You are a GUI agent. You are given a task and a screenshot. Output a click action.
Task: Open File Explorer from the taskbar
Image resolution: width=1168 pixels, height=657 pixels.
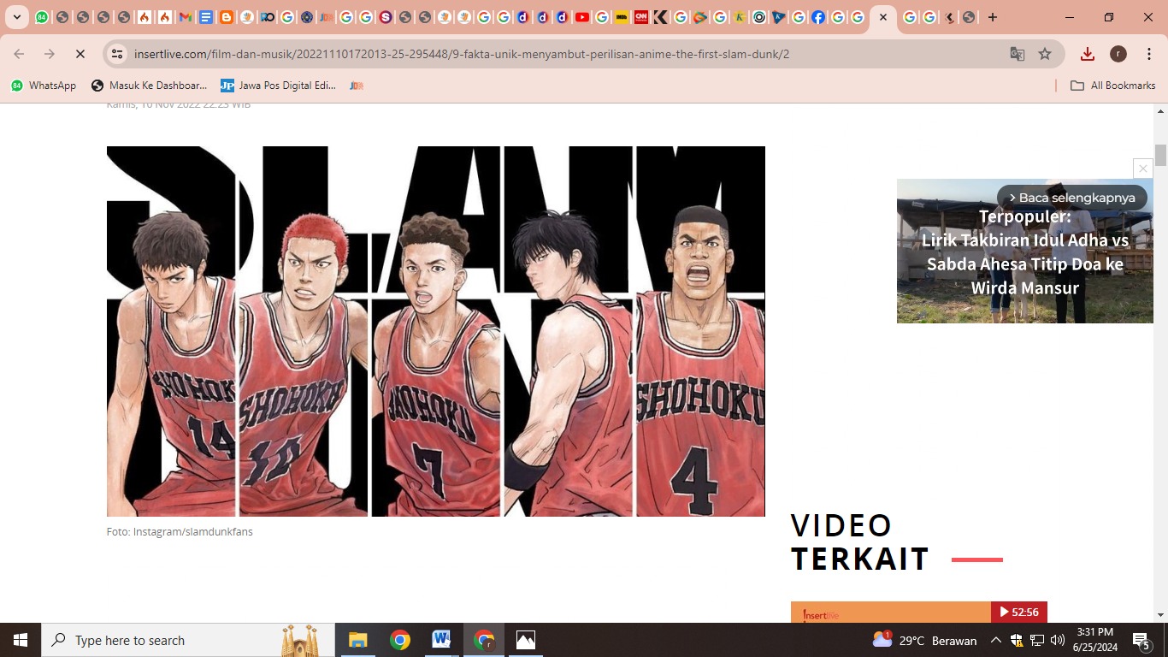tap(357, 640)
